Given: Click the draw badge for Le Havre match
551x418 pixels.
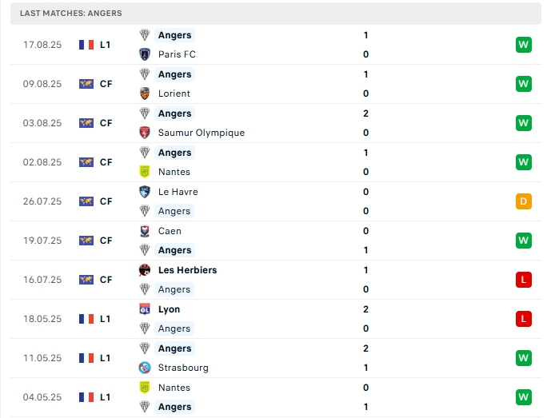Looking at the screenshot, I should 524,201.
